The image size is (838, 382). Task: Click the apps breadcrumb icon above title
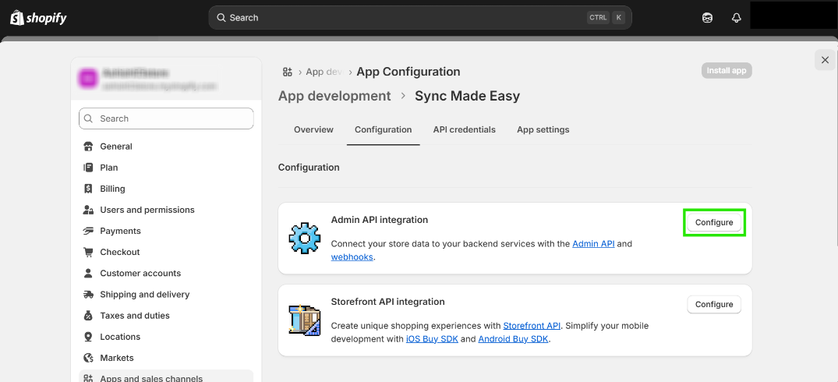point(288,72)
